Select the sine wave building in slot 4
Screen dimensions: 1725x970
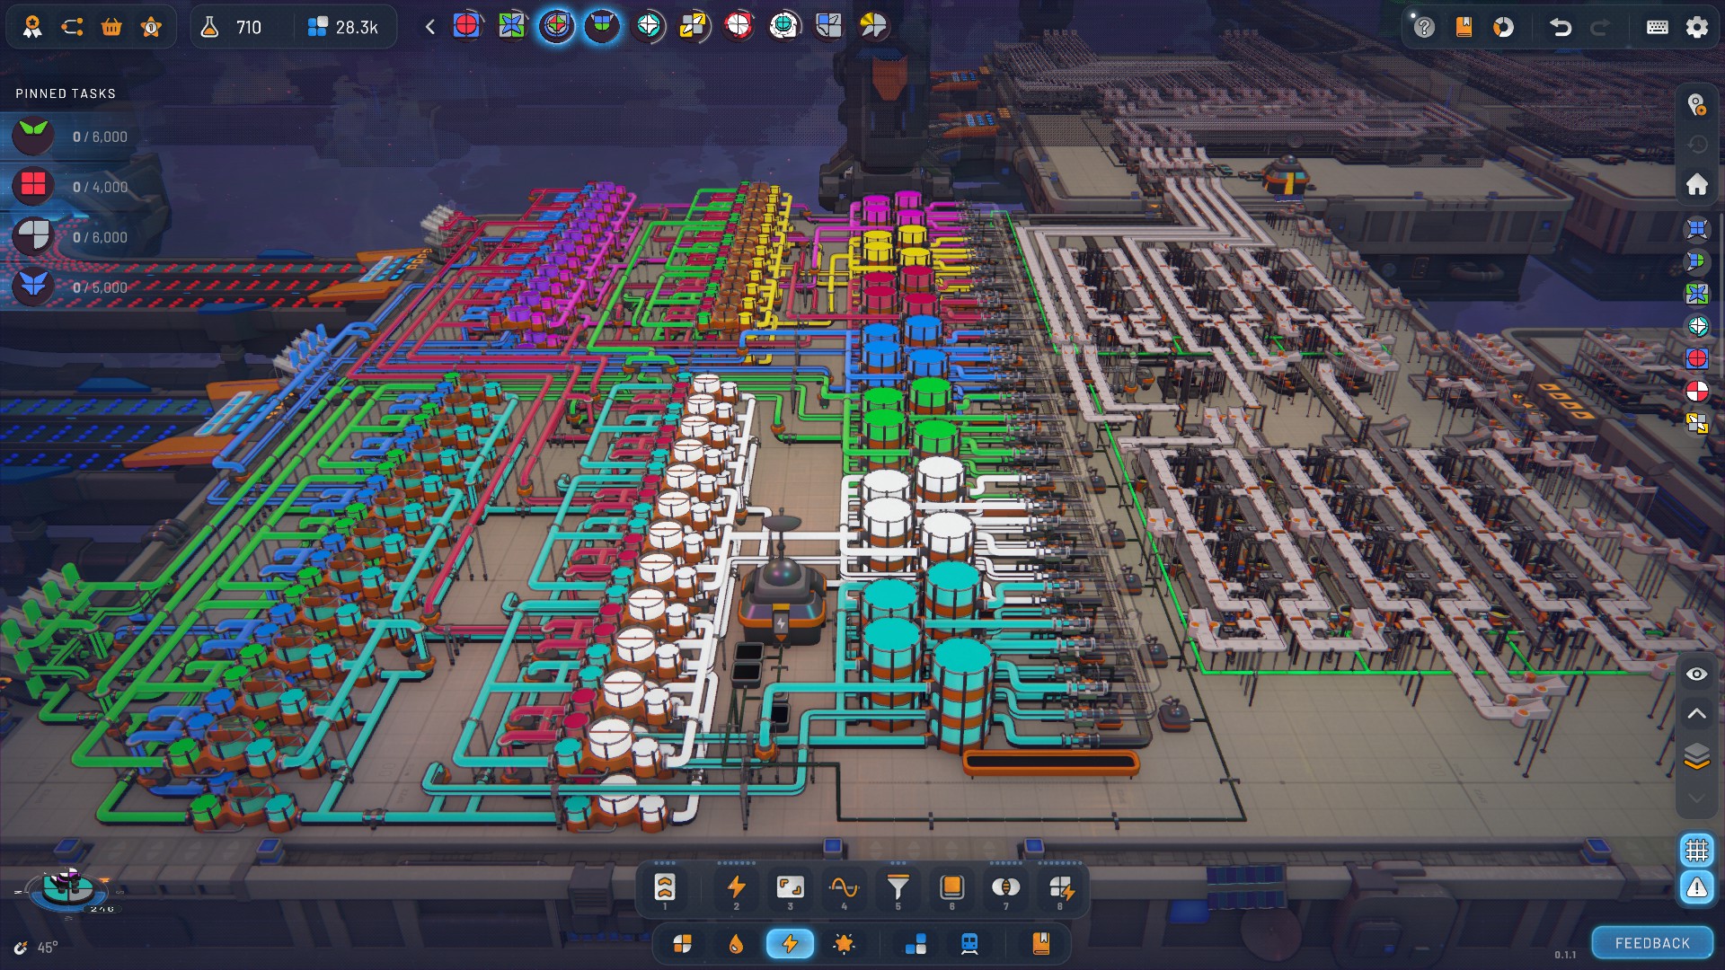[844, 888]
